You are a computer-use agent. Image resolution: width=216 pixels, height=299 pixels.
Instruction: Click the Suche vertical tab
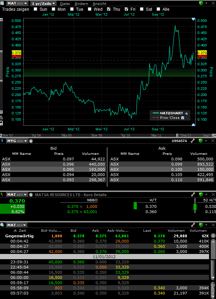[x=213, y=290]
